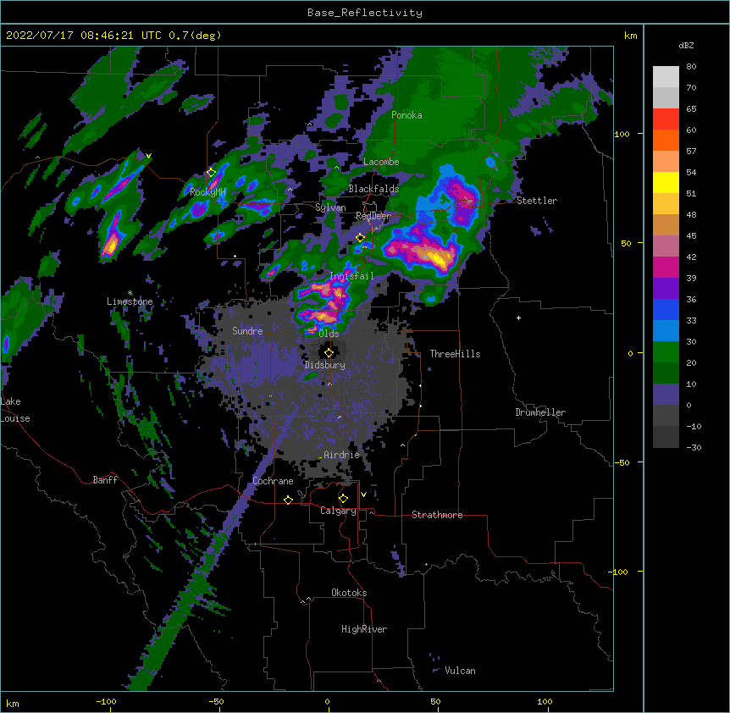This screenshot has height=713, width=730.
Task: Click the 42 dBZ magenta legend swatch
Action: click(x=666, y=267)
